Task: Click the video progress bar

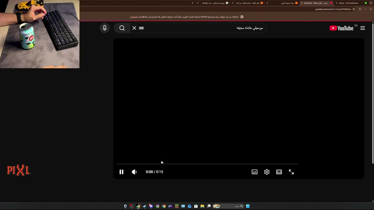Action: (207, 164)
